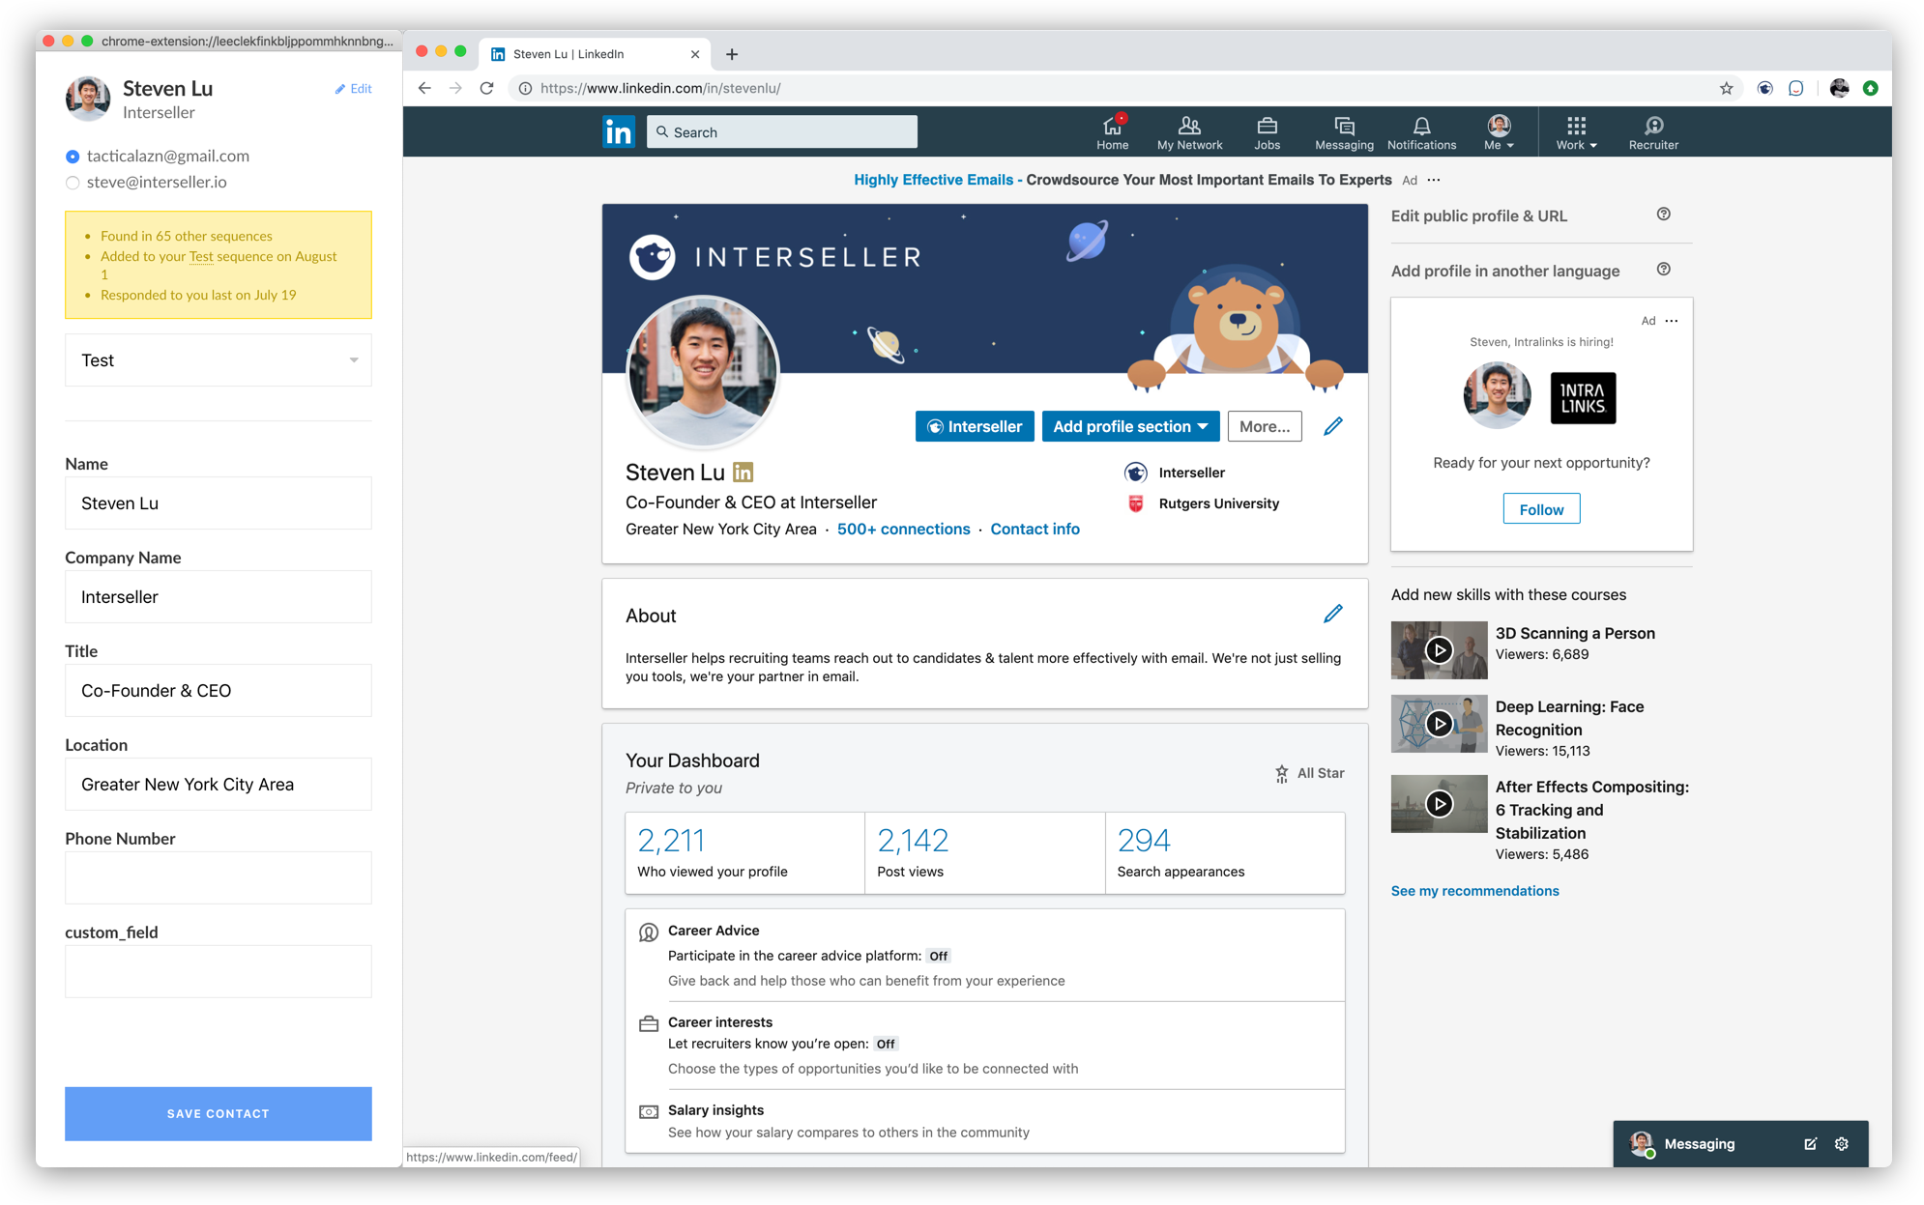The height and width of the screenshot is (1205, 1924).
Task: Click the browser address bar URL
Action: point(660,88)
